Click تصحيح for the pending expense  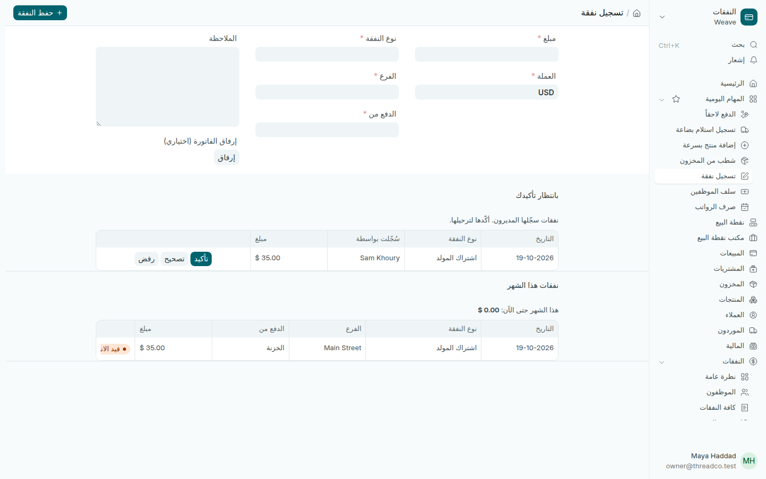(174, 259)
